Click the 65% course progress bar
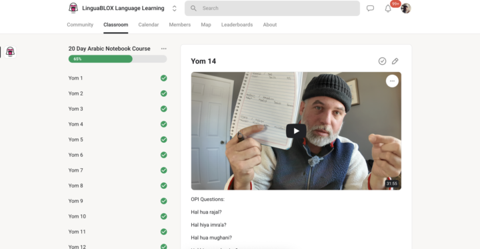The image size is (480, 249). point(117,59)
